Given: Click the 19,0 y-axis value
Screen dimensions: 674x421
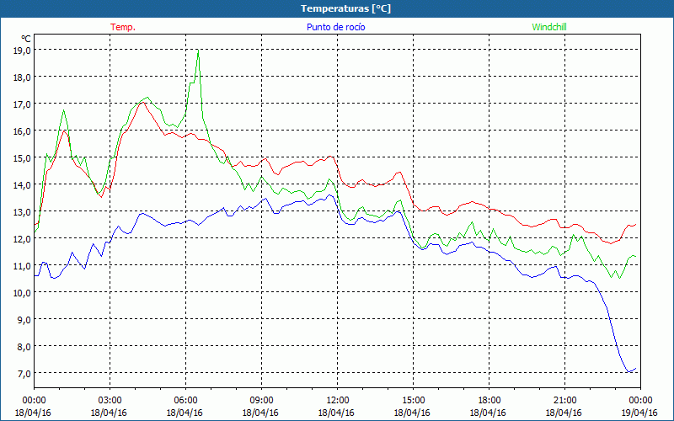Looking at the screenshot, I should (x=23, y=51).
